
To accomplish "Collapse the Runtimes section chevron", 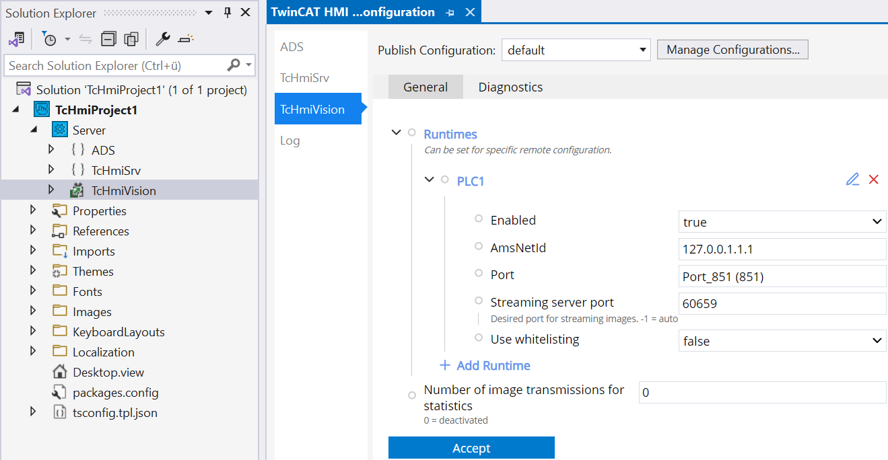I will click(396, 133).
